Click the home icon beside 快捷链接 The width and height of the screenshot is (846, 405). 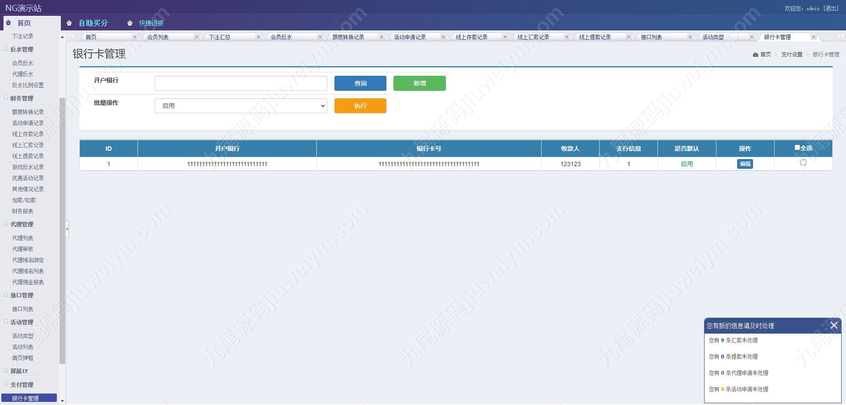point(130,23)
